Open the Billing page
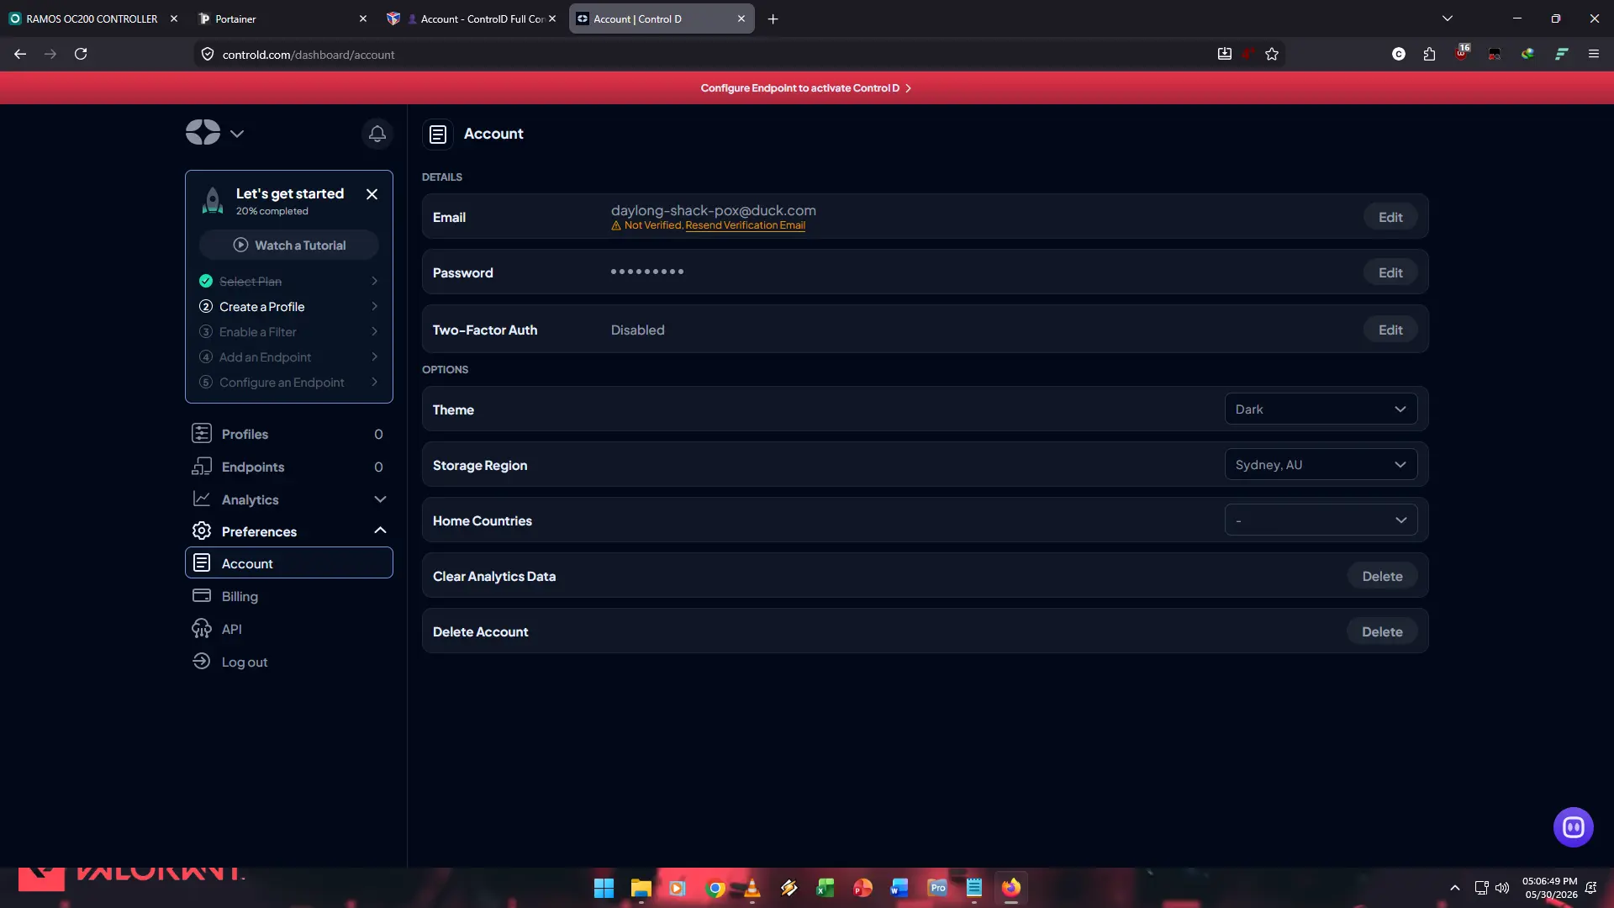 pos(288,596)
